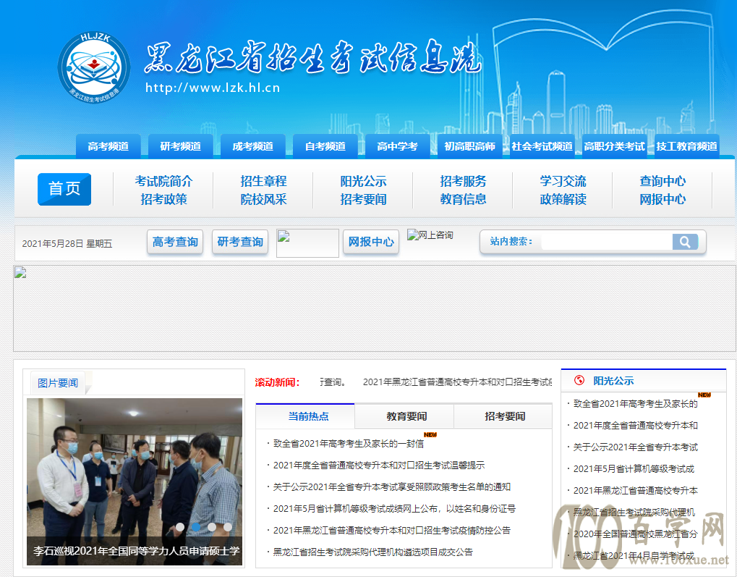The width and height of the screenshot is (737, 577).
Task: Open 2021年度全省普通高校专升本和对口招生考试温馨提示
Action: [x=379, y=465]
